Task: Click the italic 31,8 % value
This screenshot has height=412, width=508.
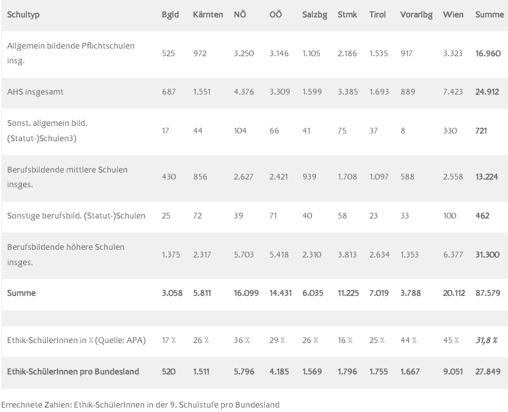Action: [486, 340]
